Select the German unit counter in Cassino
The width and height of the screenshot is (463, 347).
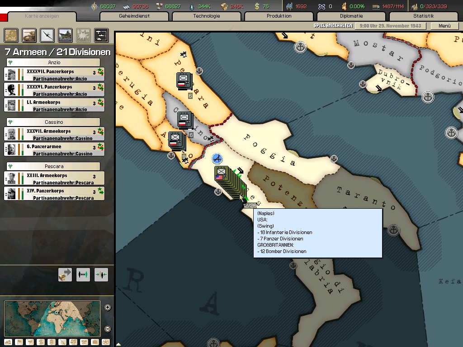[x=185, y=120]
